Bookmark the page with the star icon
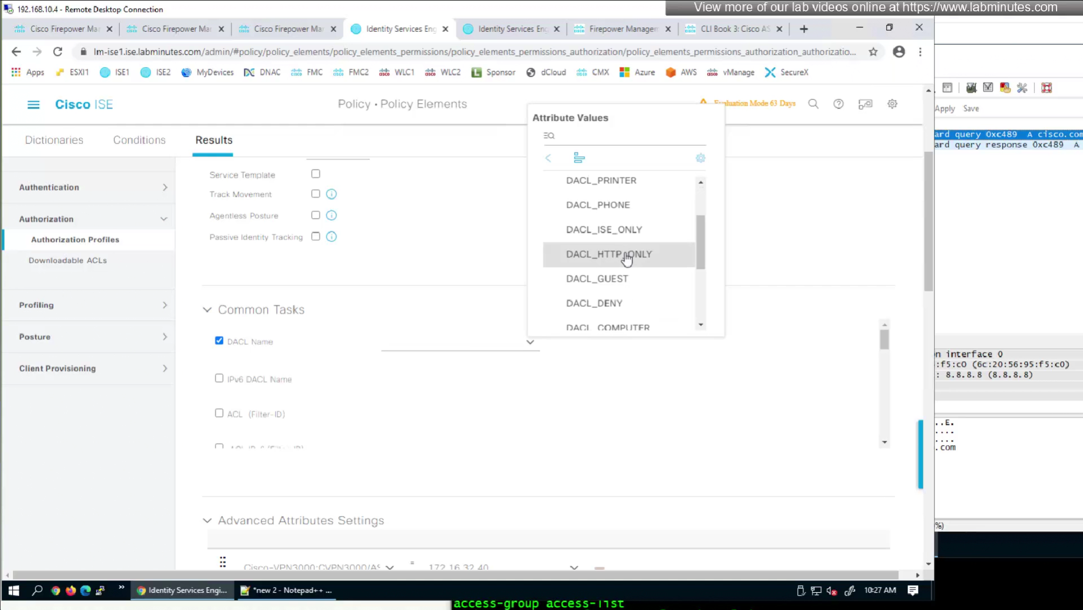Image resolution: width=1083 pixels, height=610 pixels. (873, 52)
